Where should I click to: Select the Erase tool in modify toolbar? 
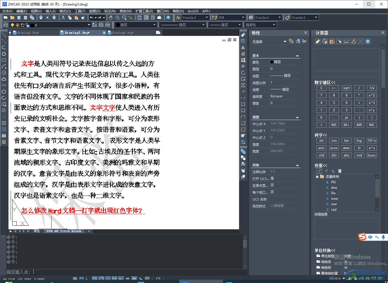click(x=243, y=35)
